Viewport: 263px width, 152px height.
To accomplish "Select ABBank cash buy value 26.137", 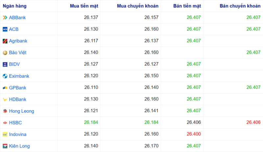I will (x=91, y=17).
